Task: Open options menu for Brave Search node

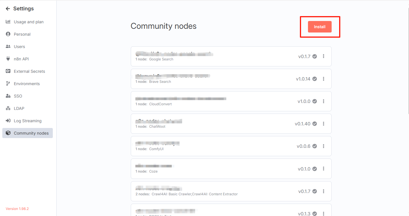Action: pyautogui.click(x=324, y=79)
